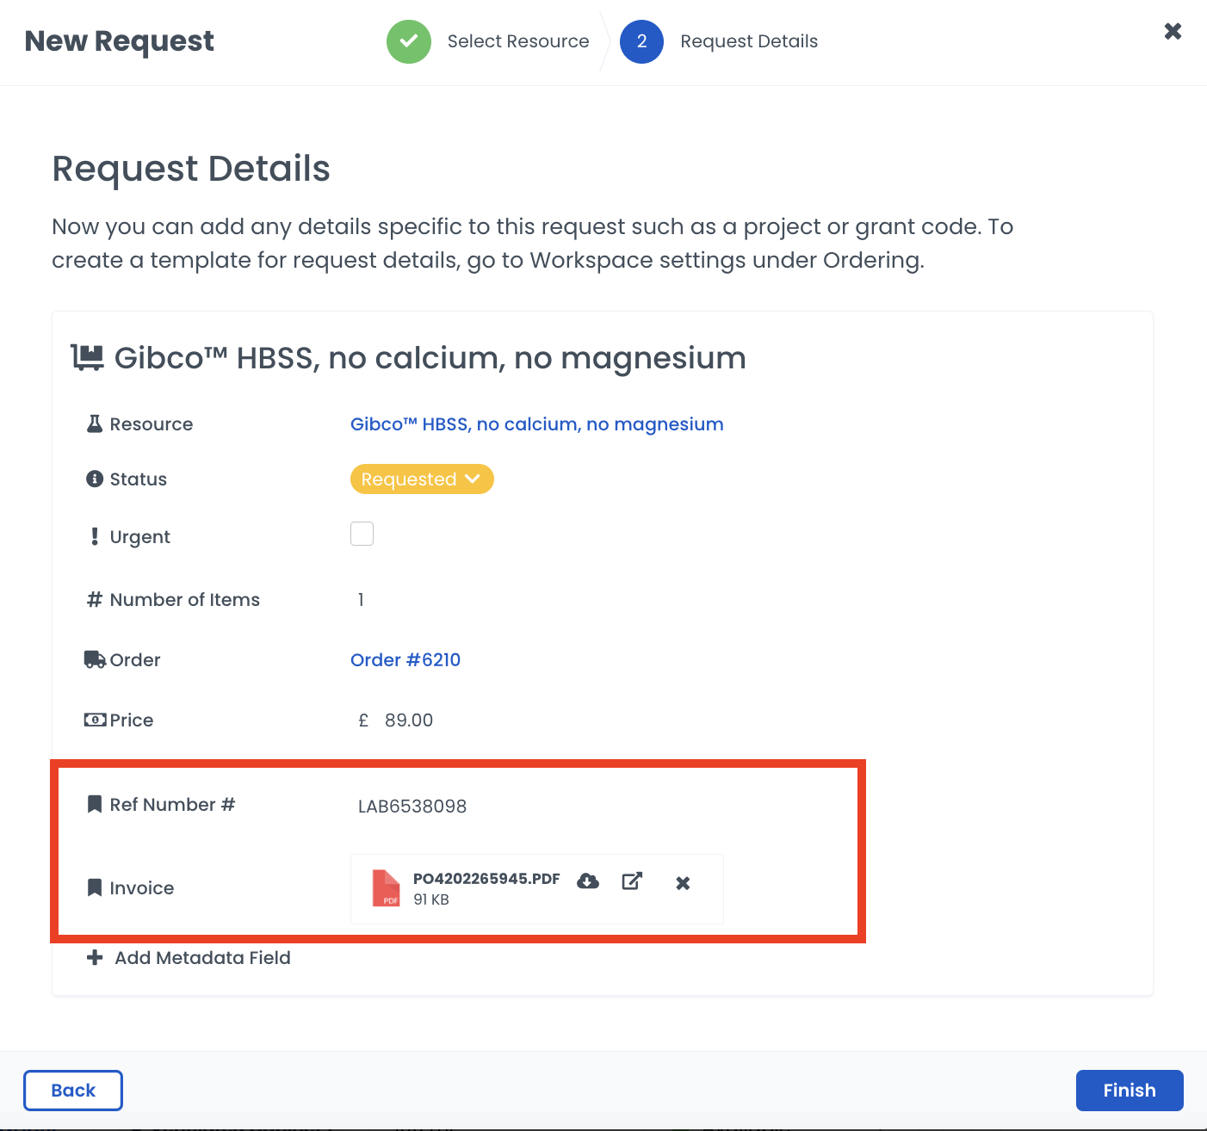Open Gibco HBSS resource link

(x=536, y=424)
